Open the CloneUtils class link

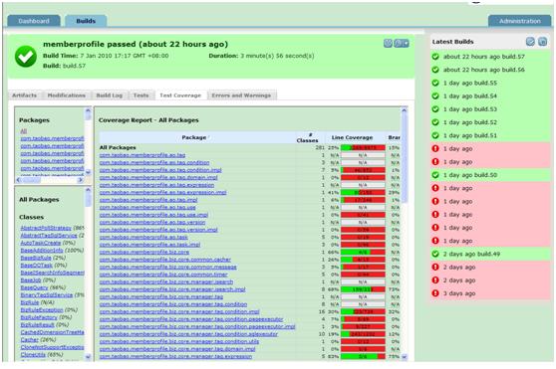33,354
